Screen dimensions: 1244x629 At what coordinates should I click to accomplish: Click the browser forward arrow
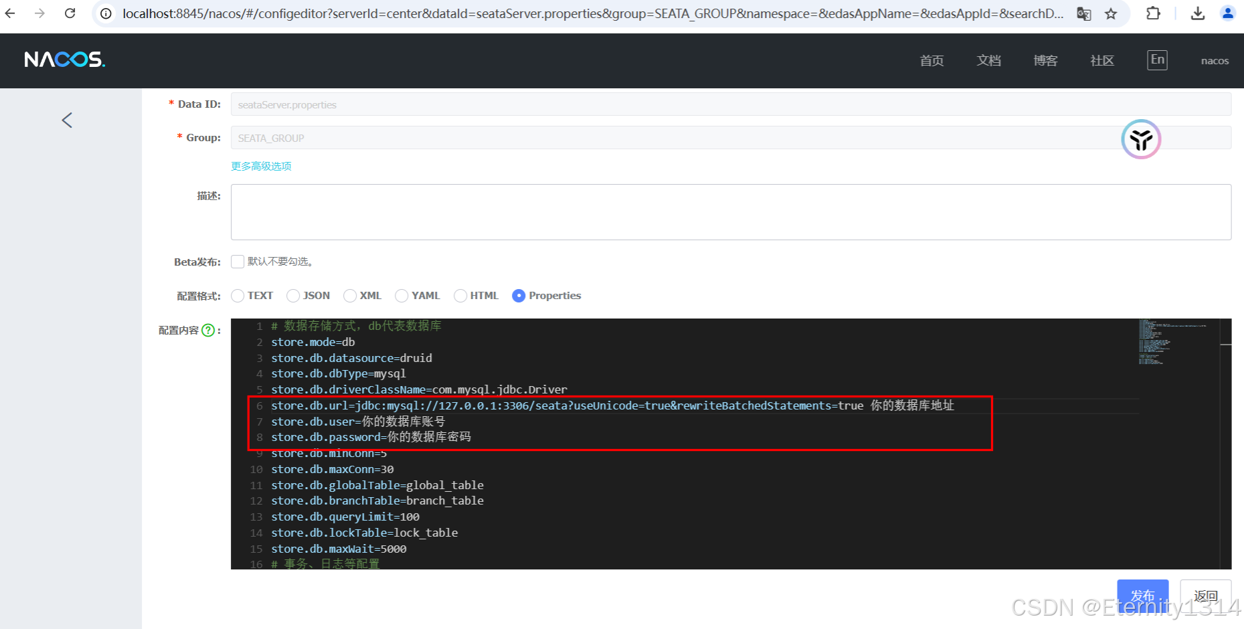[x=39, y=13]
